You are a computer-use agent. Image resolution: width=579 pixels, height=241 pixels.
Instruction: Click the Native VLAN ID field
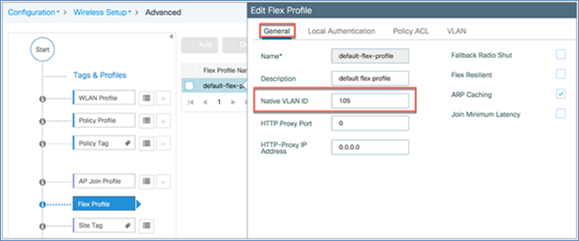(370, 100)
